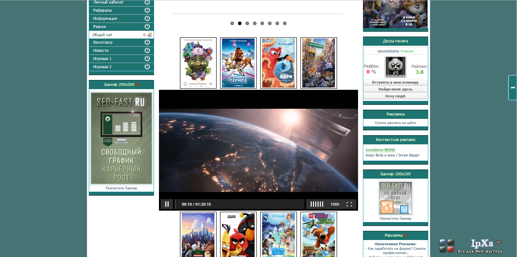The height and width of the screenshot is (257, 517).
Task: Open the Кинотеатр menu section
Action: 121,42
